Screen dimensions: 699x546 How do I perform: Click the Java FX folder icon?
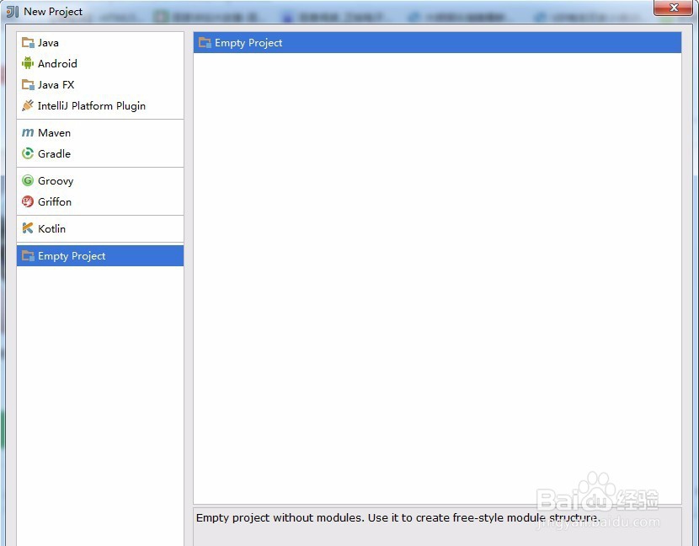28,85
